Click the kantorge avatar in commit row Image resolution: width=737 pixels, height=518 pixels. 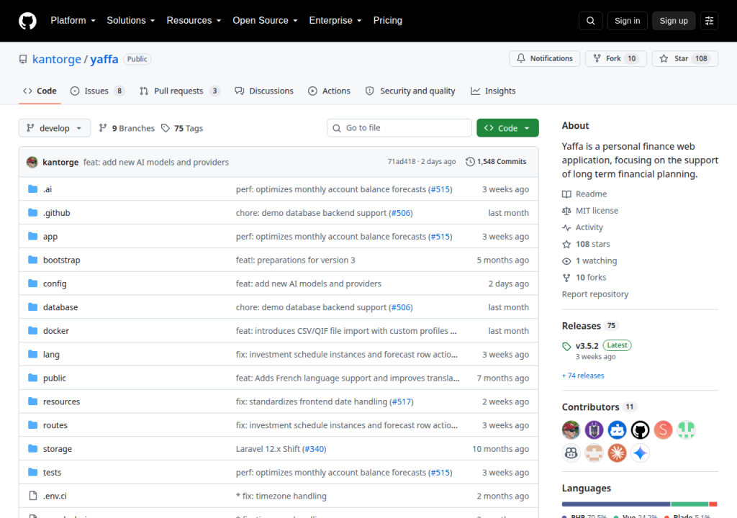tap(32, 162)
